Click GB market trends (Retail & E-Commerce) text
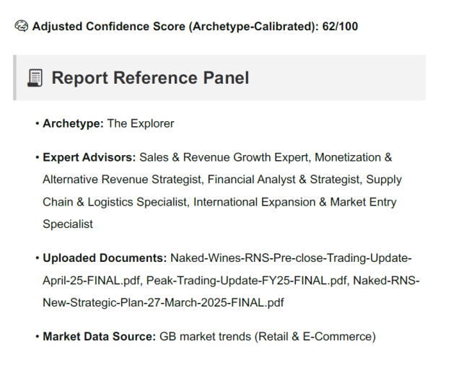Viewport: 451px width, 383px height. (x=268, y=336)
